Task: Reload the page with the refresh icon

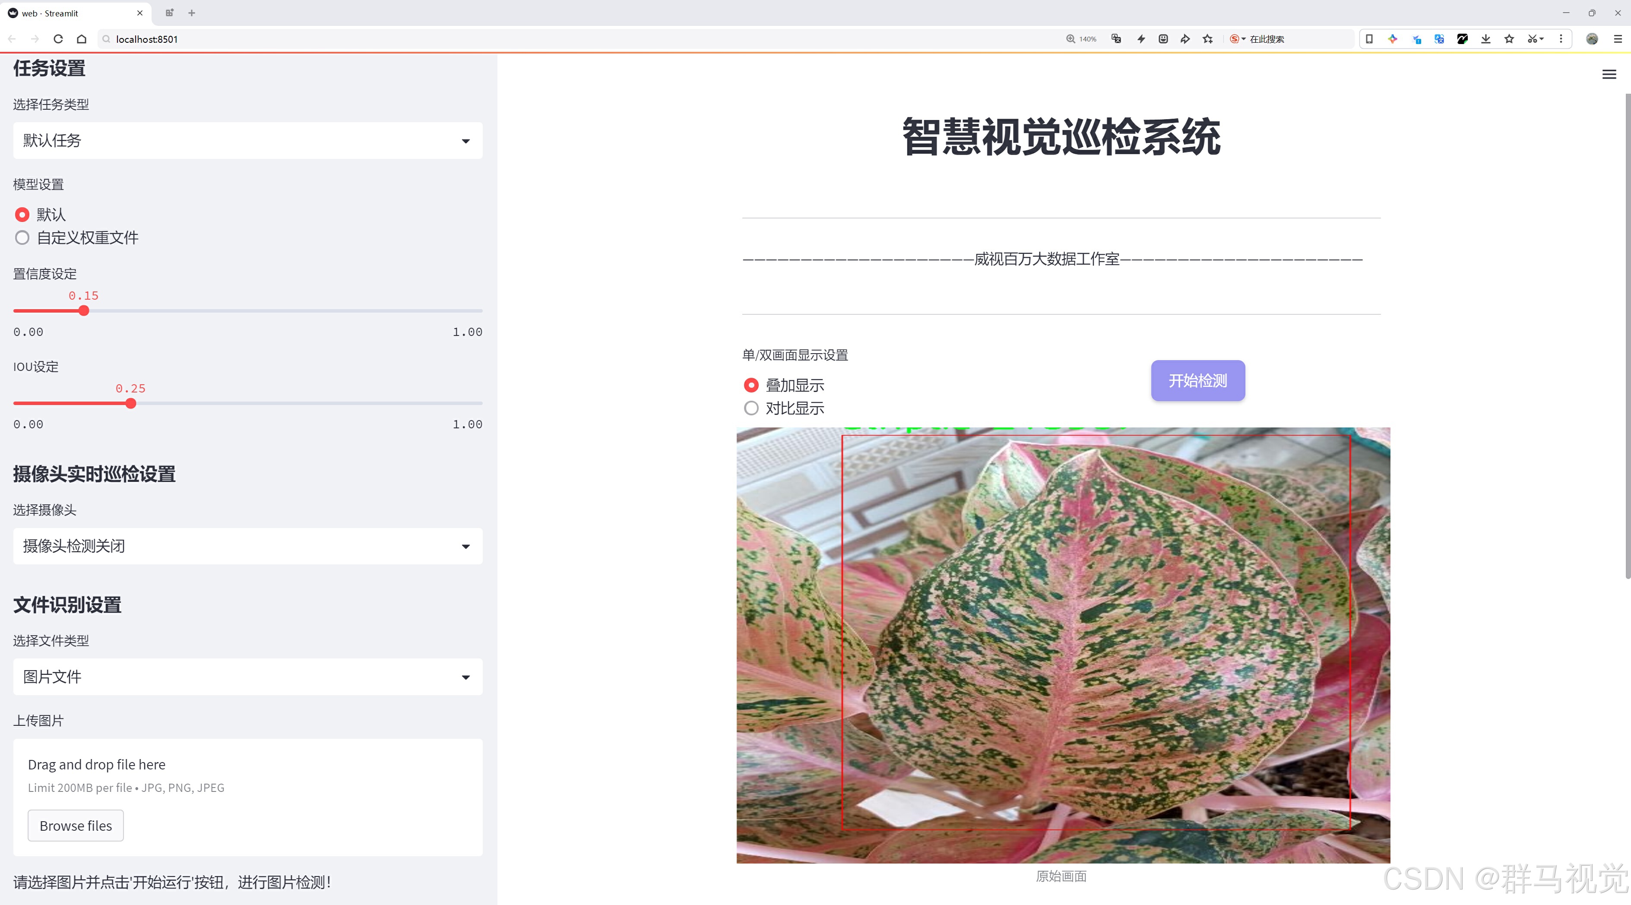Action: (x=58, y=39)
